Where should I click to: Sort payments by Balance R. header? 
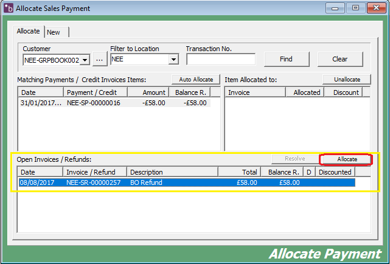click(190, 92)
